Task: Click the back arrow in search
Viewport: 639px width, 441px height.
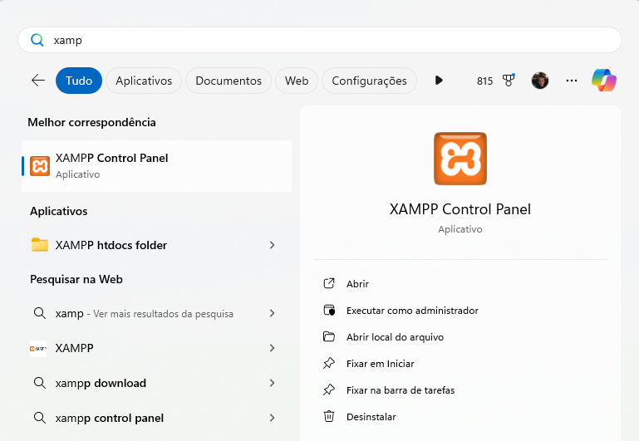Action: click(37, 81)
